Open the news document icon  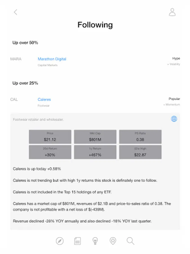(x=77, y=241)
